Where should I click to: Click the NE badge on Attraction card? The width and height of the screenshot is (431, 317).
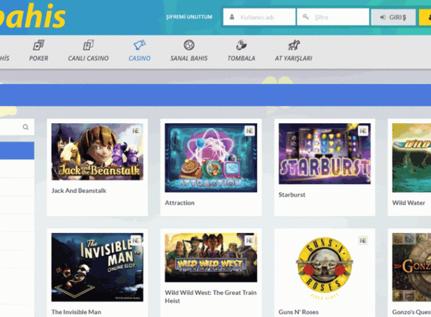[x=249, y=131]
